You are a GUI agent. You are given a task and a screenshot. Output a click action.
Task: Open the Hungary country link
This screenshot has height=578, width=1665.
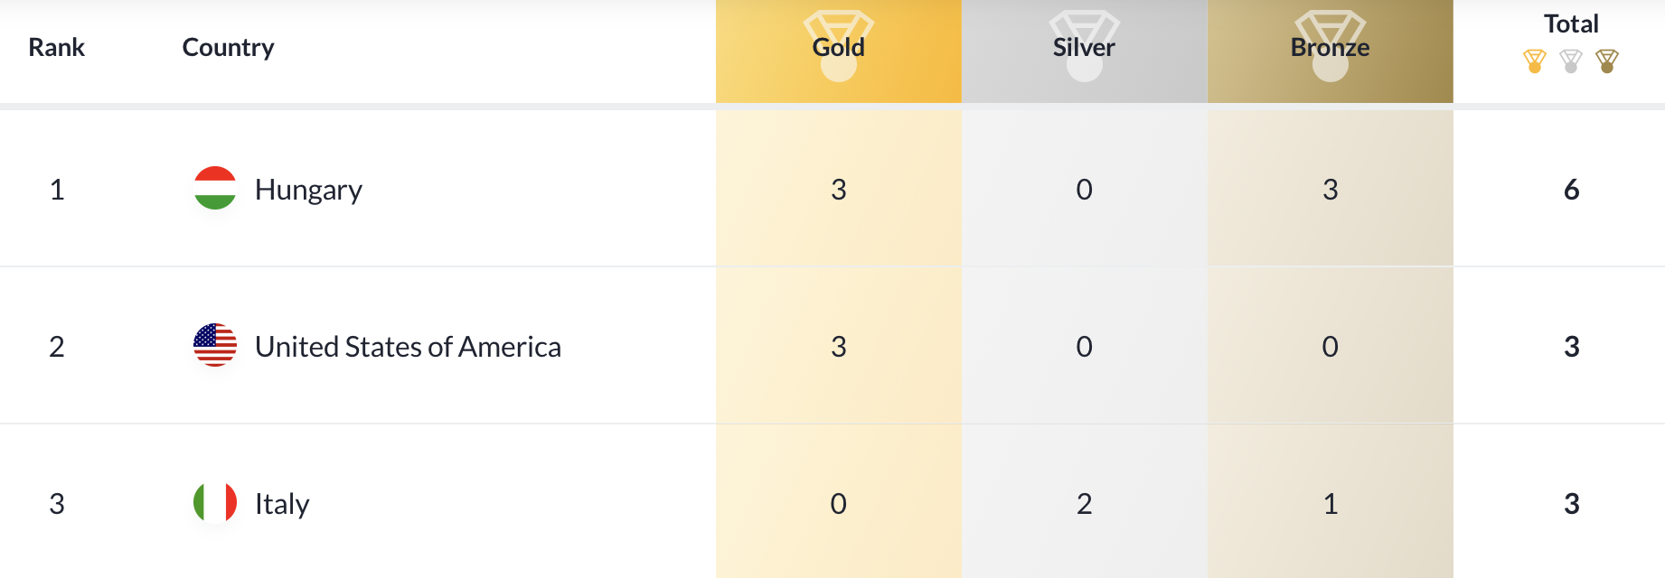[x=308, y=190]
